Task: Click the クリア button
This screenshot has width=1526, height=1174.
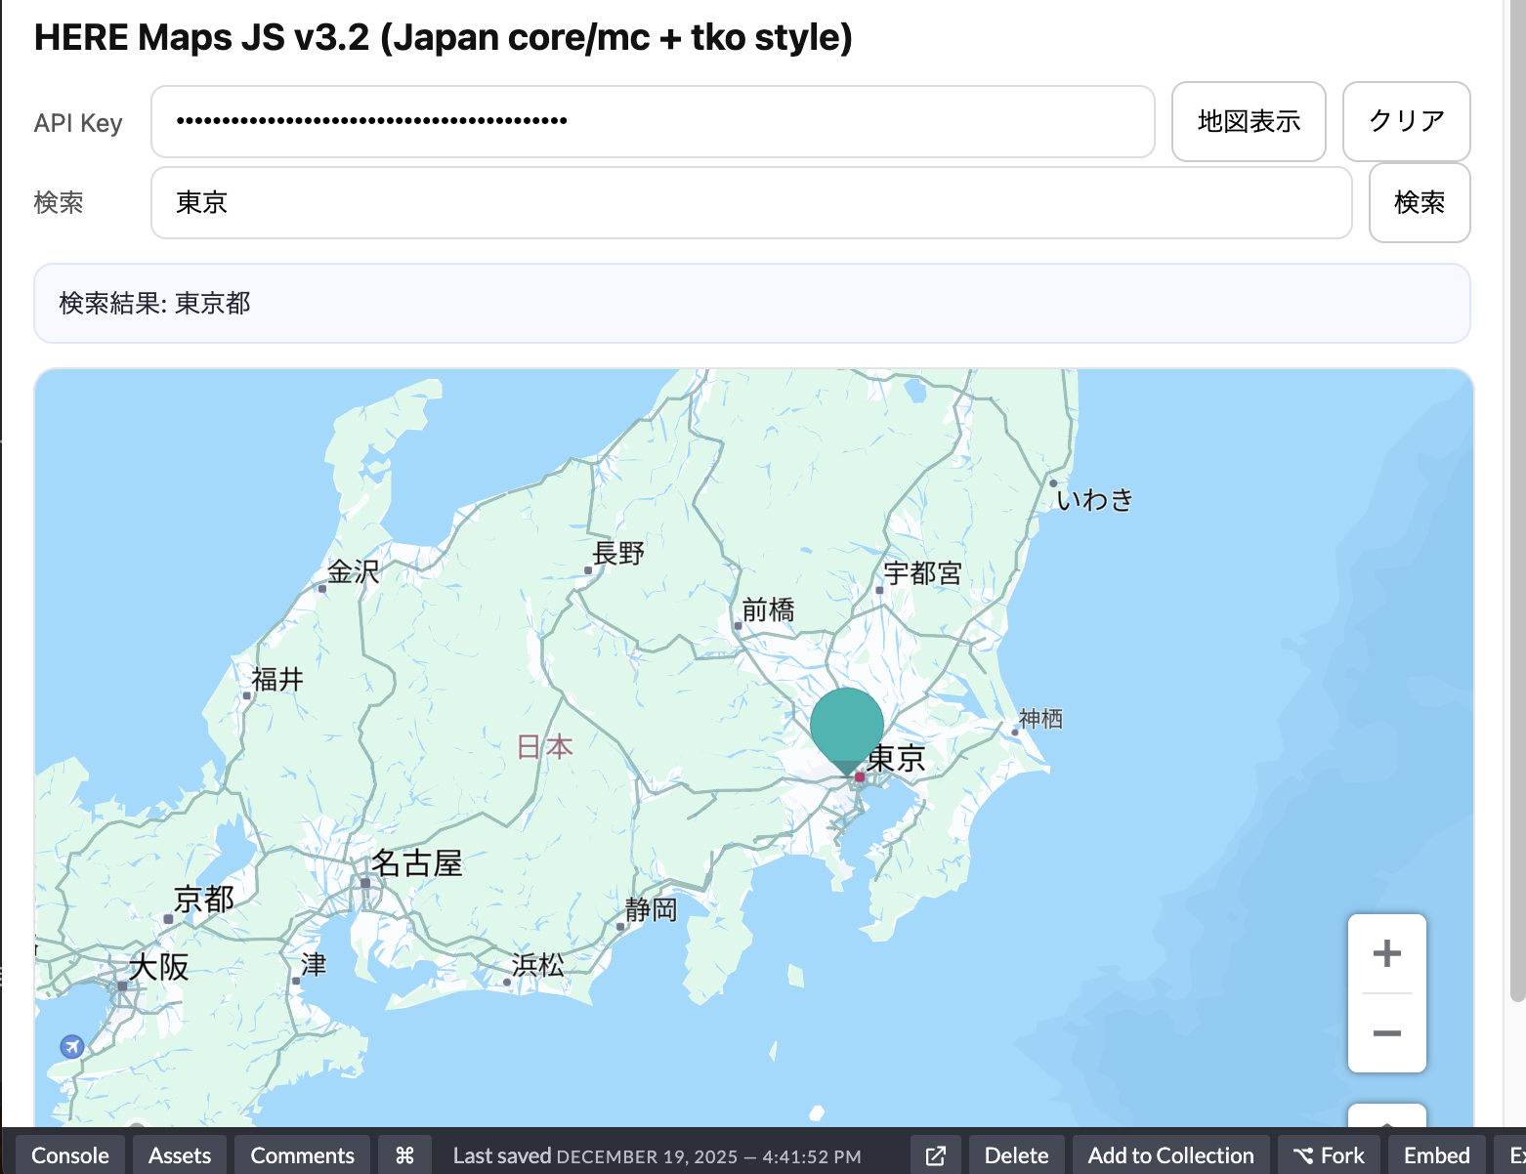Action: pos(1406,121)
